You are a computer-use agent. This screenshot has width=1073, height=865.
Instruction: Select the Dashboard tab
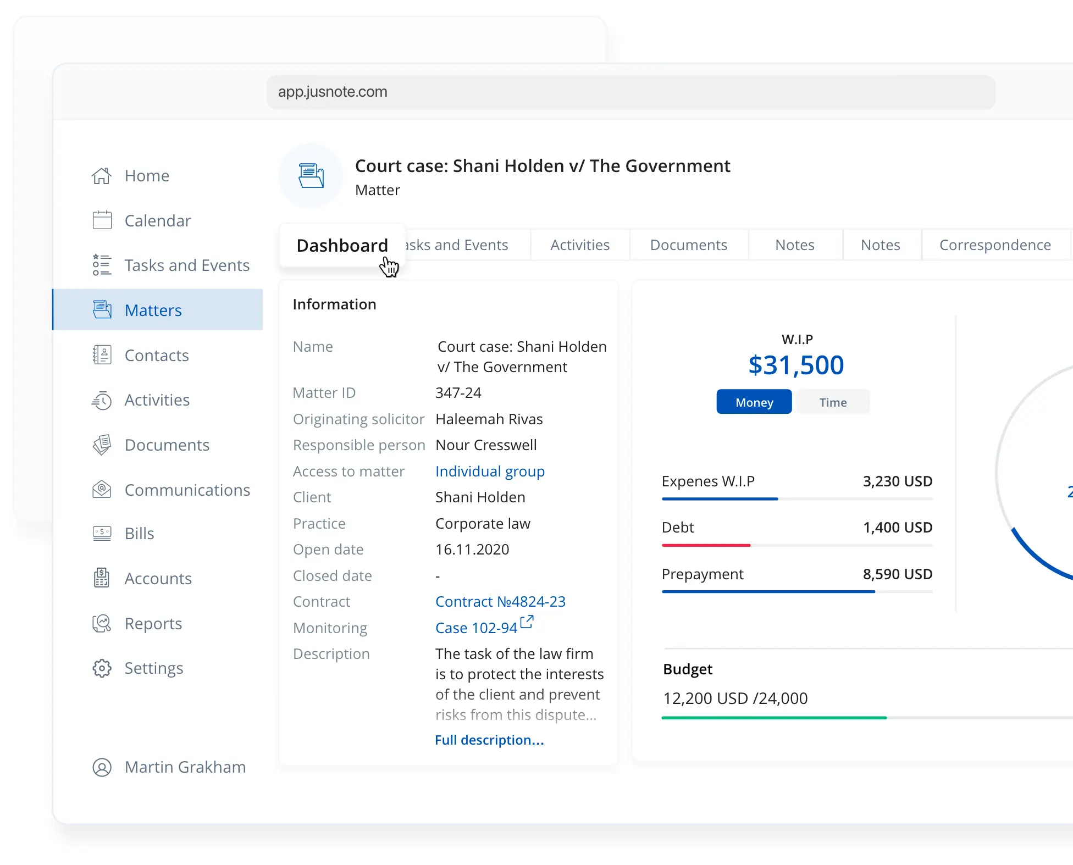click(x=342, y=245)
